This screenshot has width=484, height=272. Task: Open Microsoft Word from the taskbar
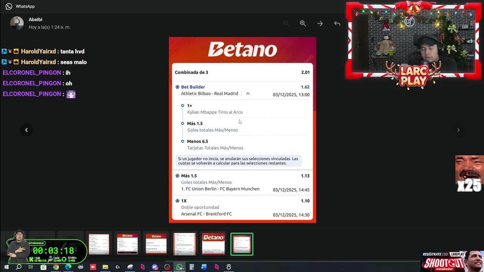coord(204,267)
